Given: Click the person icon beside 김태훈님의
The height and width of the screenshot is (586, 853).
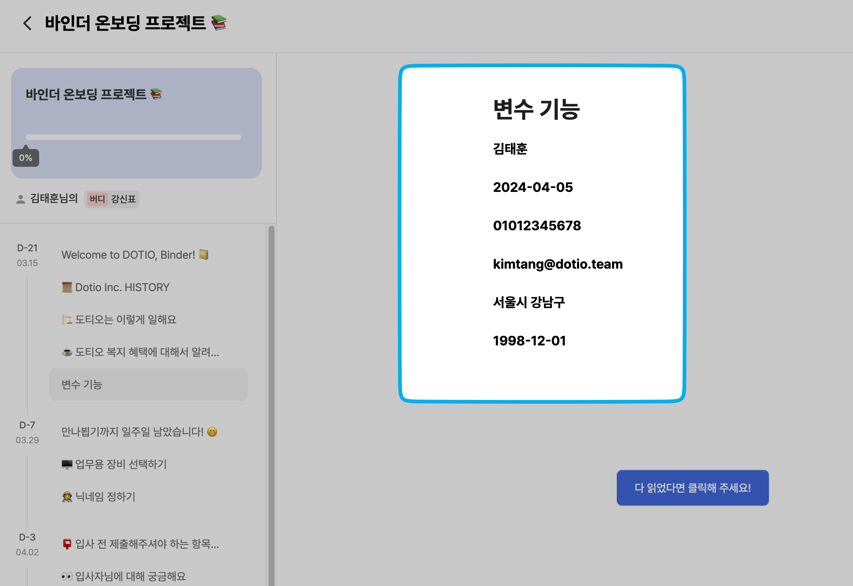Looking at the screenshot, I should coord(21,199).
